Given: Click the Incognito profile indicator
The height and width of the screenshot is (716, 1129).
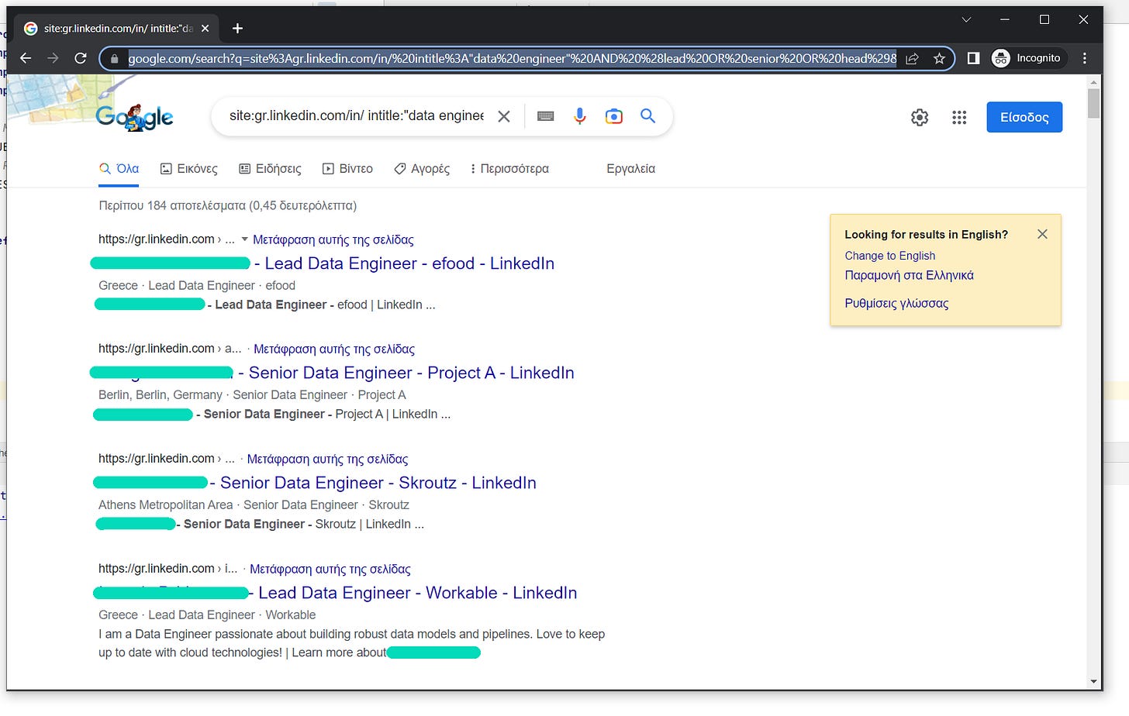Looking at the screenshot, I should coord(1027,58).
